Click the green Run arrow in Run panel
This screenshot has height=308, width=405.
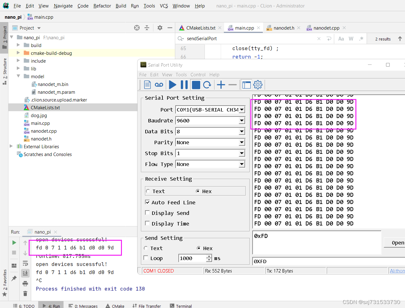click(14, 243)
